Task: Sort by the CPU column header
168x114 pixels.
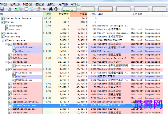Action: [x=47, y=14]
